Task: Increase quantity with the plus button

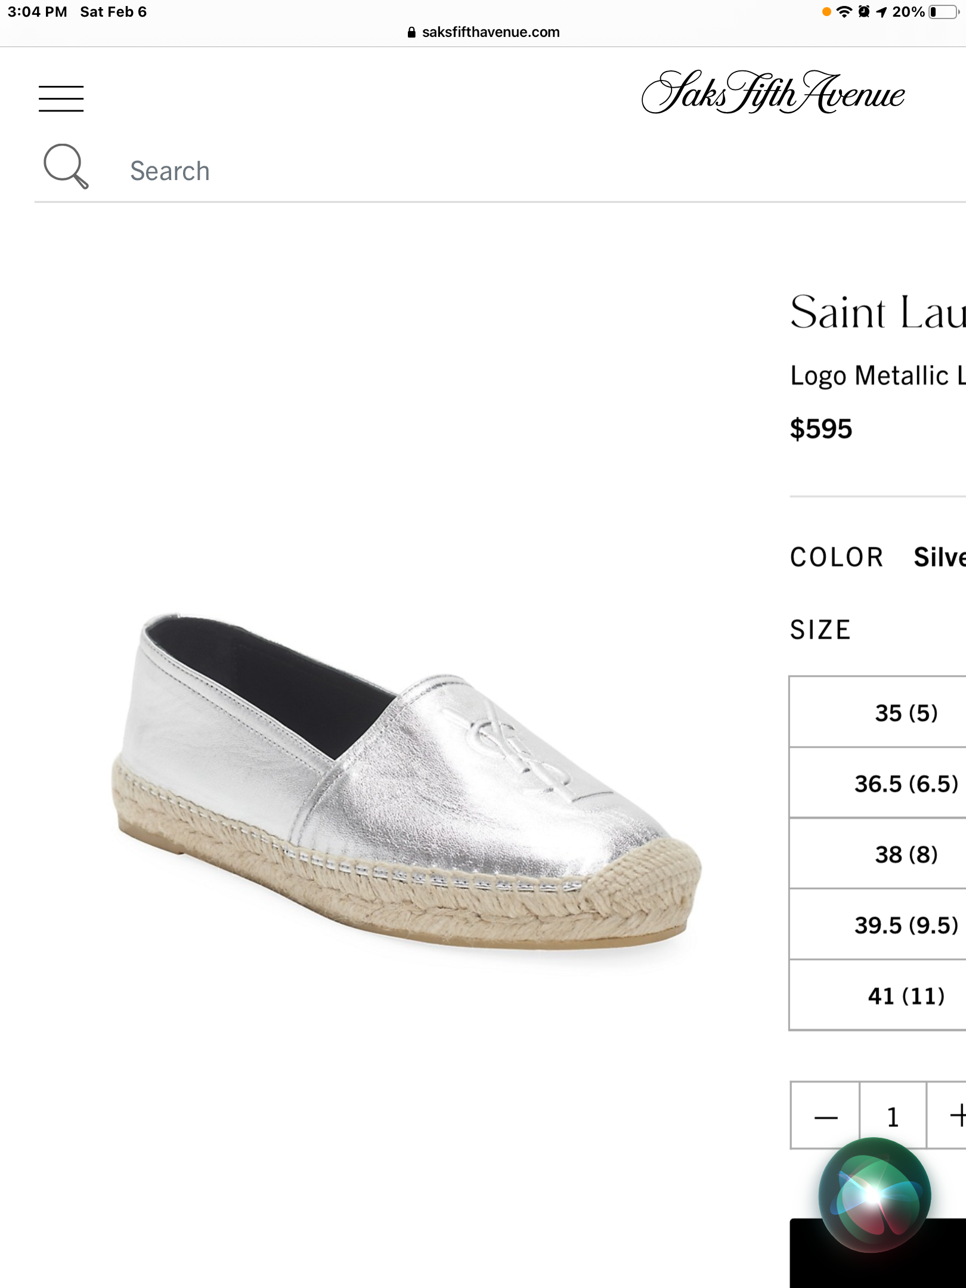Action: (x=955, y=1115)
